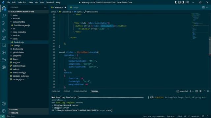Click feedback icon in status bar
This screenshot has width=211, height=118.
coord(203,116)
